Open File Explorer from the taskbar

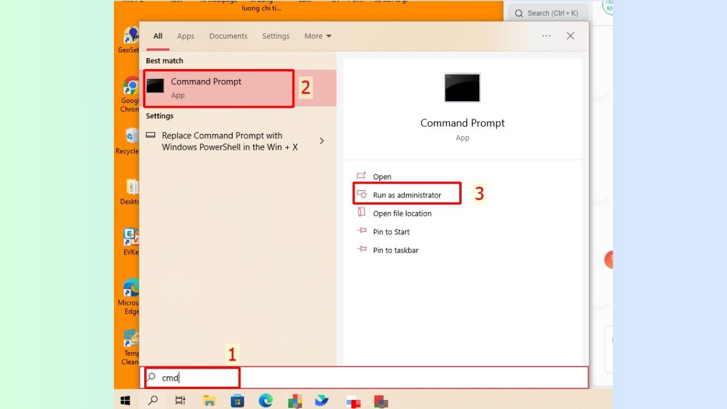point(209,401)
